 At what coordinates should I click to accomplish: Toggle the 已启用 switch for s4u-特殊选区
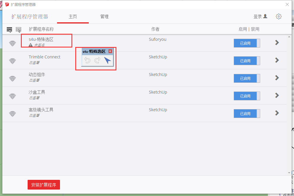point(247,43)
